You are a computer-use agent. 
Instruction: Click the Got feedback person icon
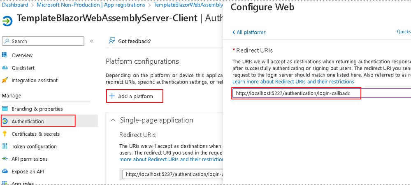click(112, 41)
